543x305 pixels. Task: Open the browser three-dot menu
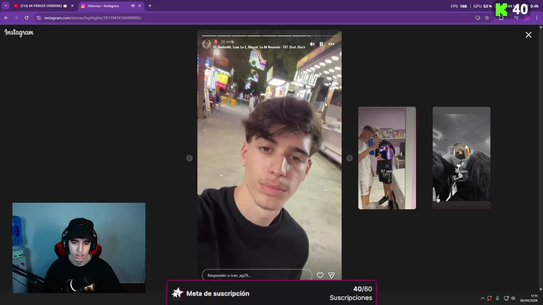(x=537, y=18)
